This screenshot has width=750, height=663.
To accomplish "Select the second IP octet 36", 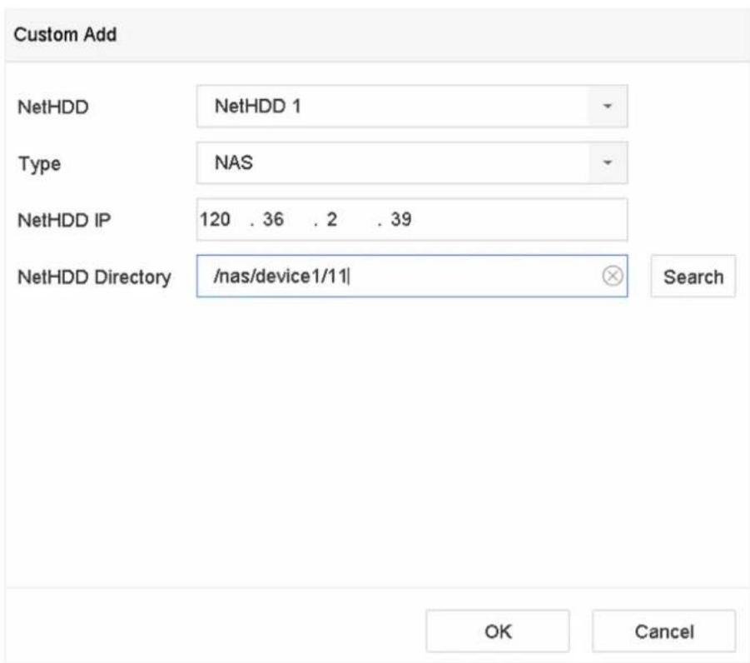I will pyautogui.click(x=273, y=219).
